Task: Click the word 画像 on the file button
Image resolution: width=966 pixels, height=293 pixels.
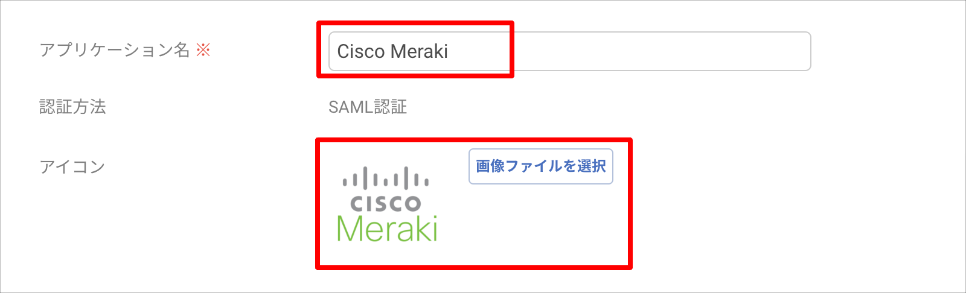Action: coord(490,166)
